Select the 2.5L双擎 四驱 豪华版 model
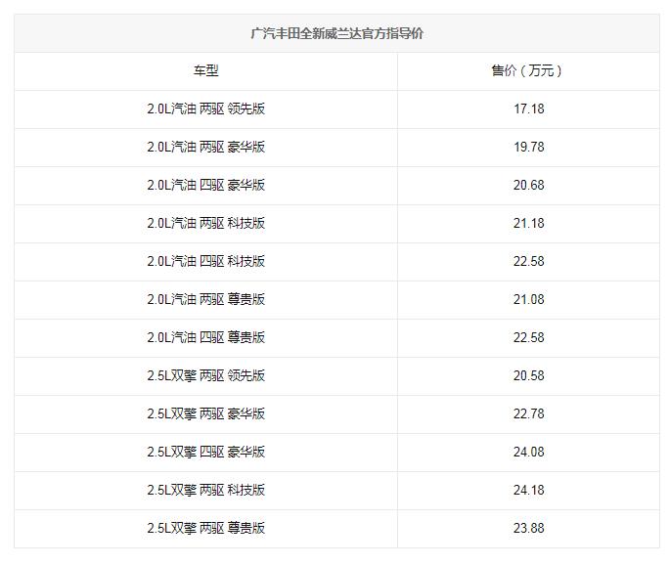The width and height of the screenshot is (670, 564). click(206, 452)
